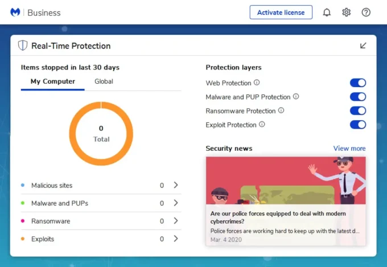Expand the Malware and PUPs chevron

pyautogui.click(x=176, y=203)
